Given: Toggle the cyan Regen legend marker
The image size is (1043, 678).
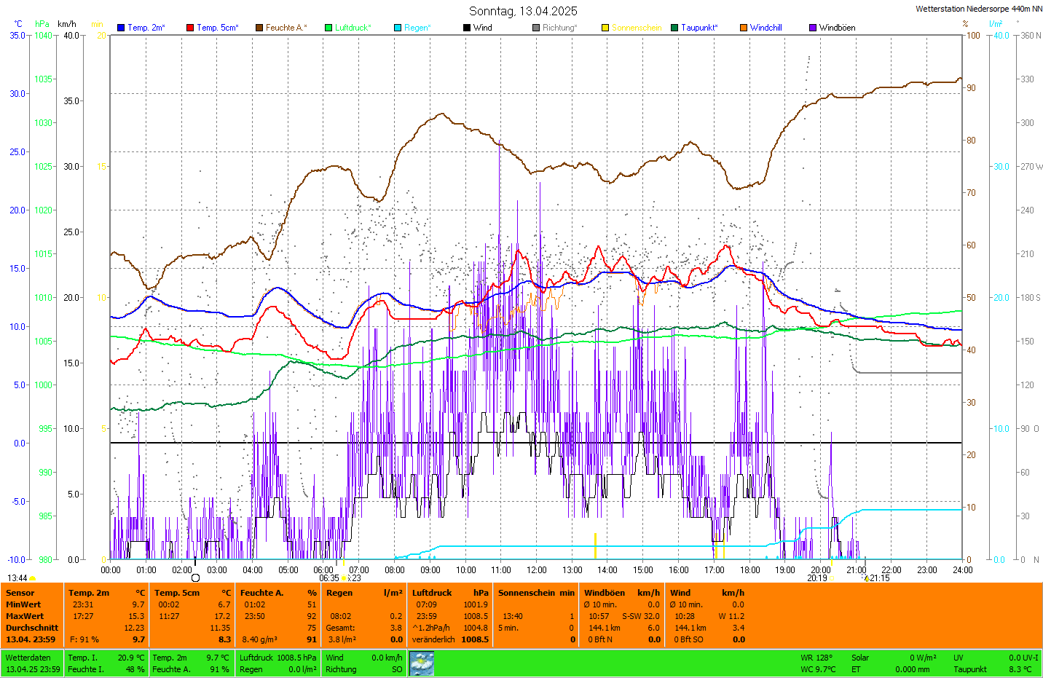Looking at the screenshot, I should click(x=398, y=28).
